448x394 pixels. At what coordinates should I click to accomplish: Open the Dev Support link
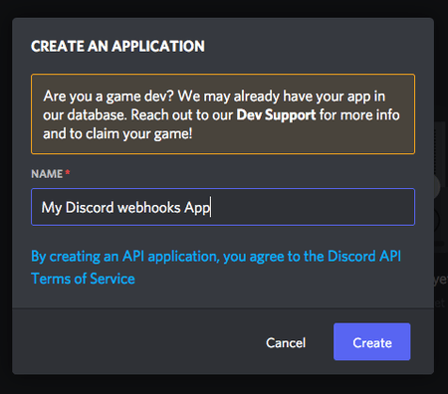coord(276,115)
